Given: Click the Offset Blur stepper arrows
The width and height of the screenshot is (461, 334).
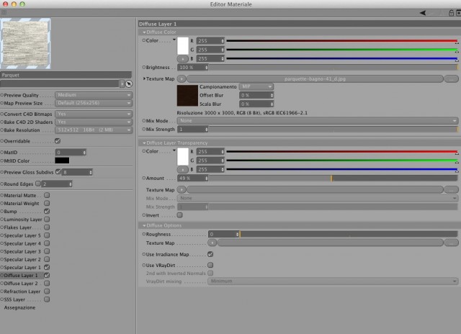Looking at the screenshot, I should [272, 95].
